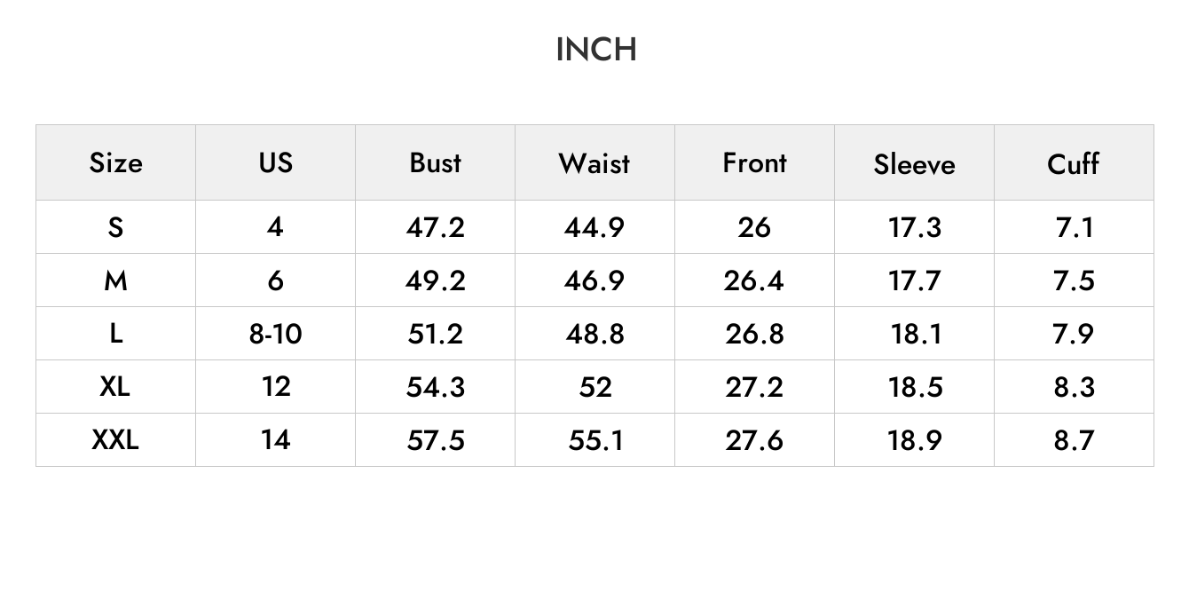Select the M size row label
Screen dimensions: 1189x608
115,280
